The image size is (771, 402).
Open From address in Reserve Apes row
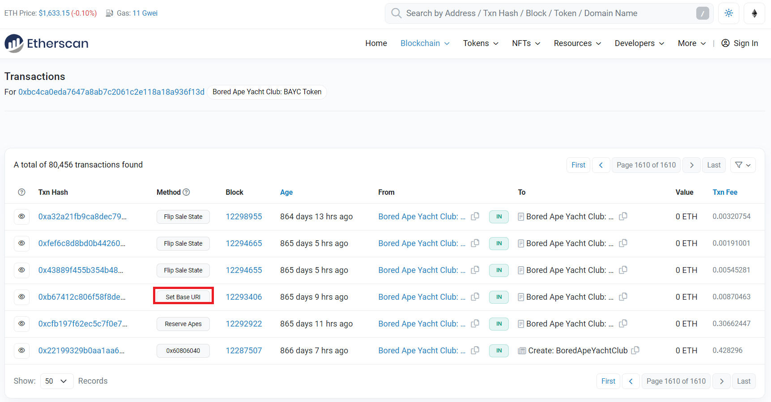[x=422, y=323]
